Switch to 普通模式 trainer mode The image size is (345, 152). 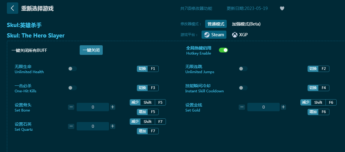[x=216, y=24]
